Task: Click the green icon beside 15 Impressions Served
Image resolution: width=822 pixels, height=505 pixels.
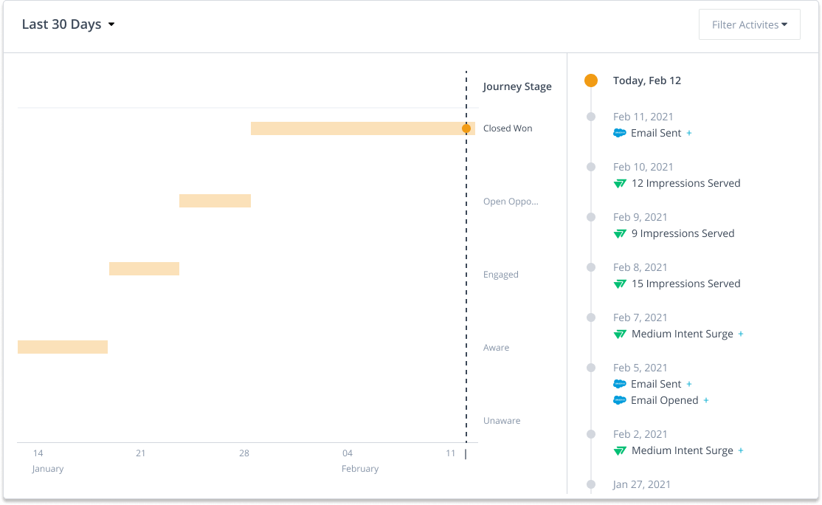Action: (x=620, y=284)
